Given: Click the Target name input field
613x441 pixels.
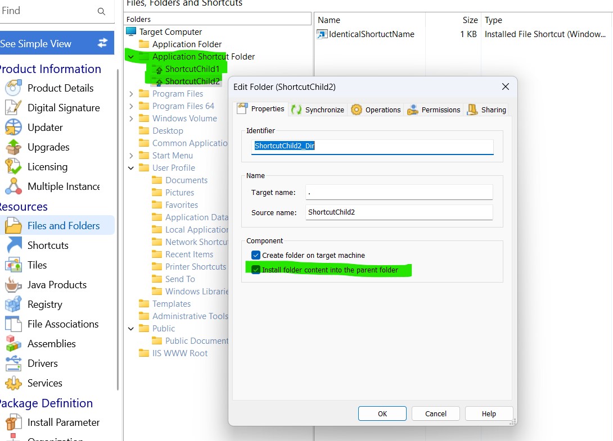Looking at the screenshot, I should click(x=399, y=192).
